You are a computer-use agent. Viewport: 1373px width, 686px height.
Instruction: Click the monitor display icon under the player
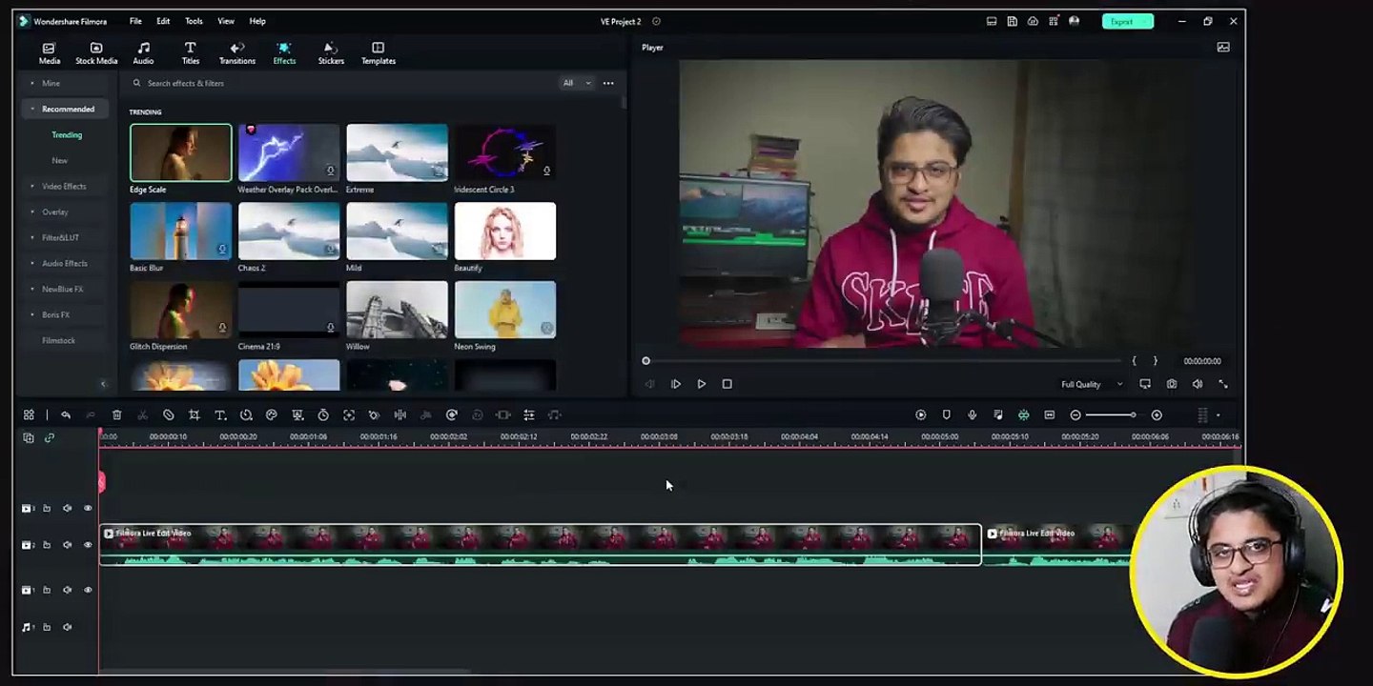(1145, 384)
